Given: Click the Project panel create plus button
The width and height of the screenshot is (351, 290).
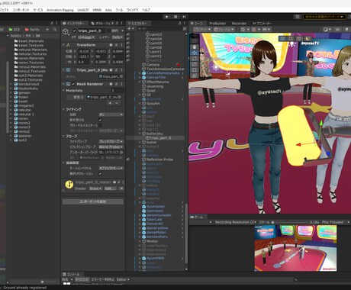Looking at the screenshot, I should click(47, 30).
